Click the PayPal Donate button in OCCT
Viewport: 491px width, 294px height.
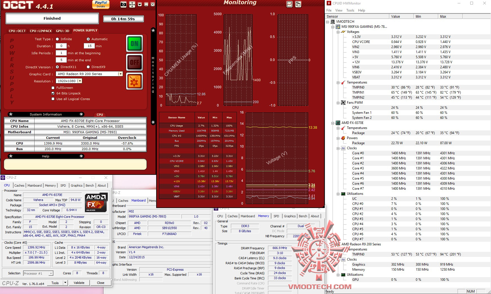(x=101, y=4)
